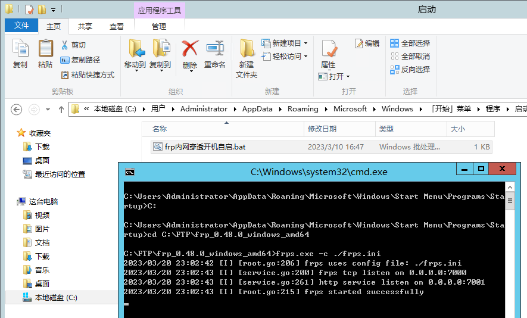Viewport: 527px width, 318px height.
Task: Open the Copy to (复制到) button
Action: (160, 55)
